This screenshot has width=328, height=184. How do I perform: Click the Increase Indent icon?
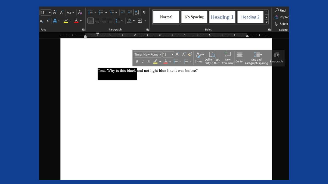click(130, 13)
